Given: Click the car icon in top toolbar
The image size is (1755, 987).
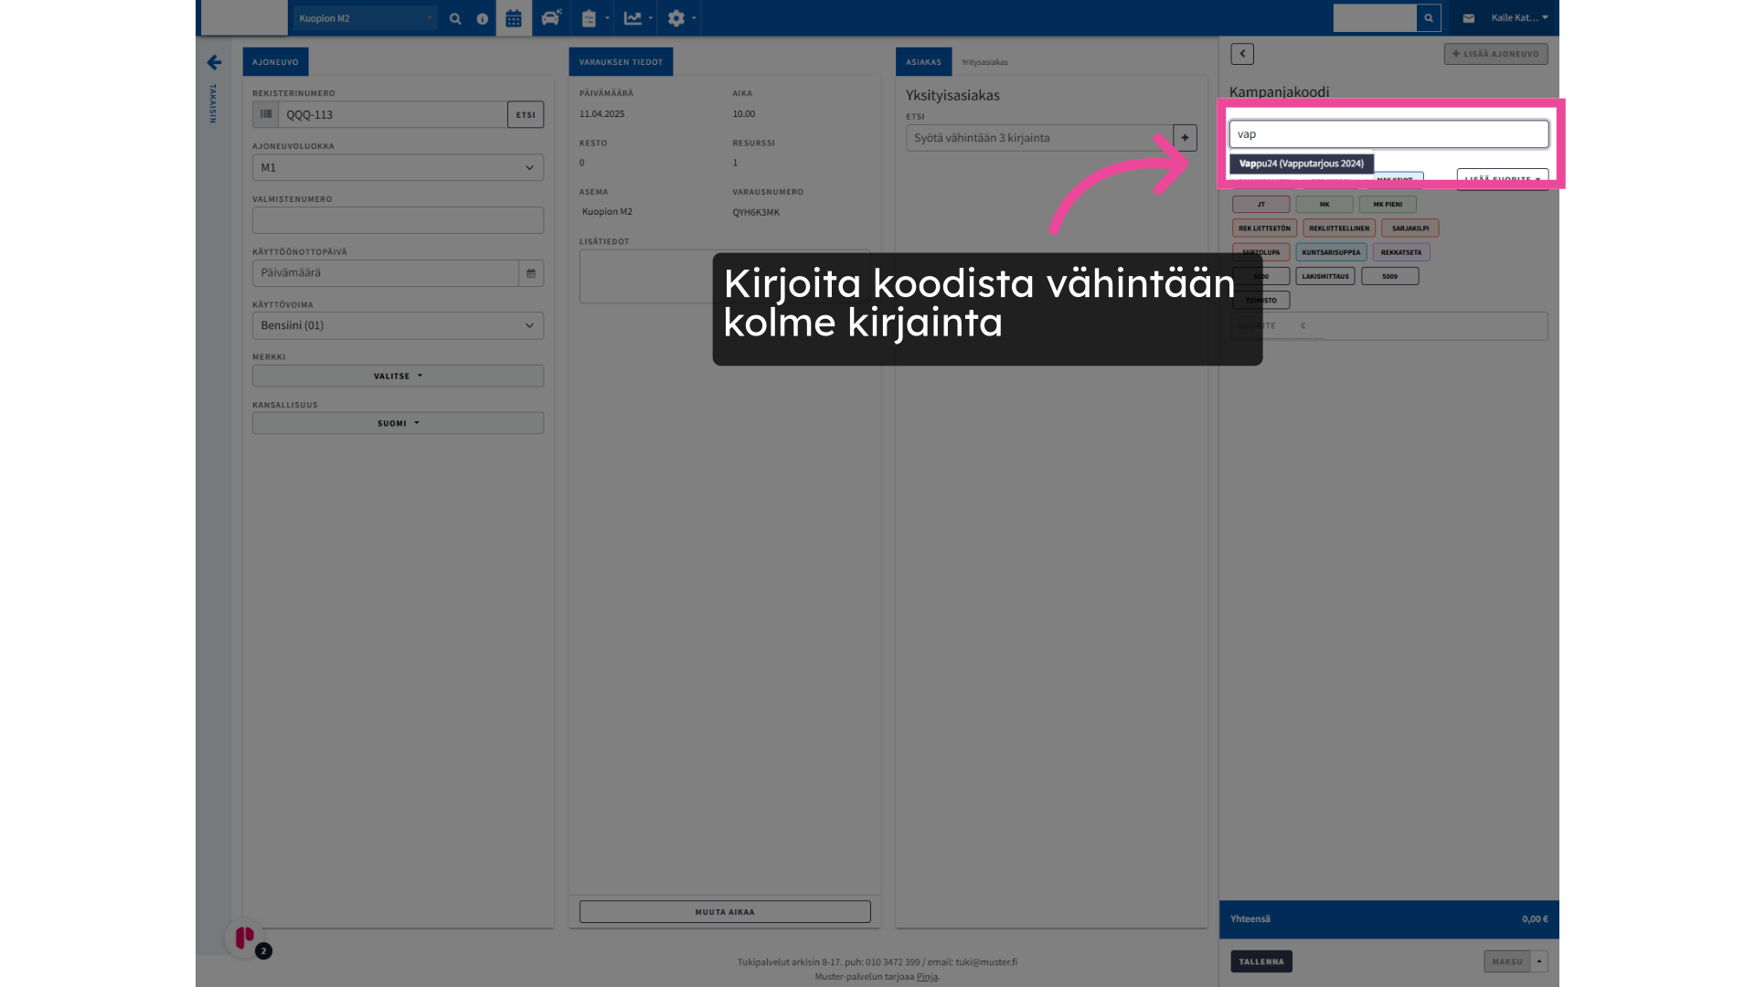Looking at the screenshot, I should point(550,18).
